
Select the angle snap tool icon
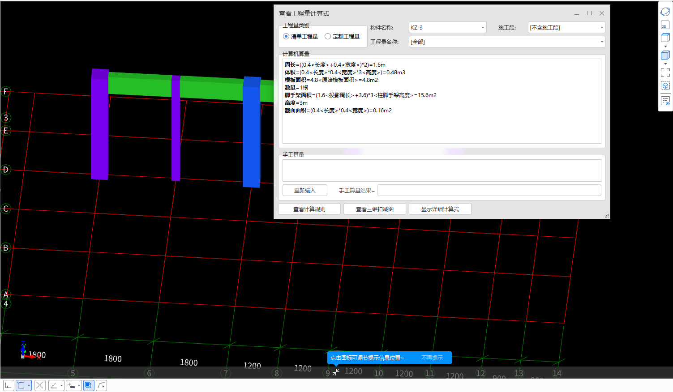click(x=54, y=385)
